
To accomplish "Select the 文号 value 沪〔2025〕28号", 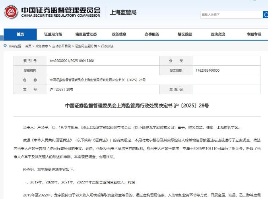I will (x=61, y=90).
